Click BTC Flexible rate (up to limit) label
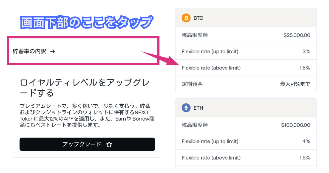 pos(210,51)
